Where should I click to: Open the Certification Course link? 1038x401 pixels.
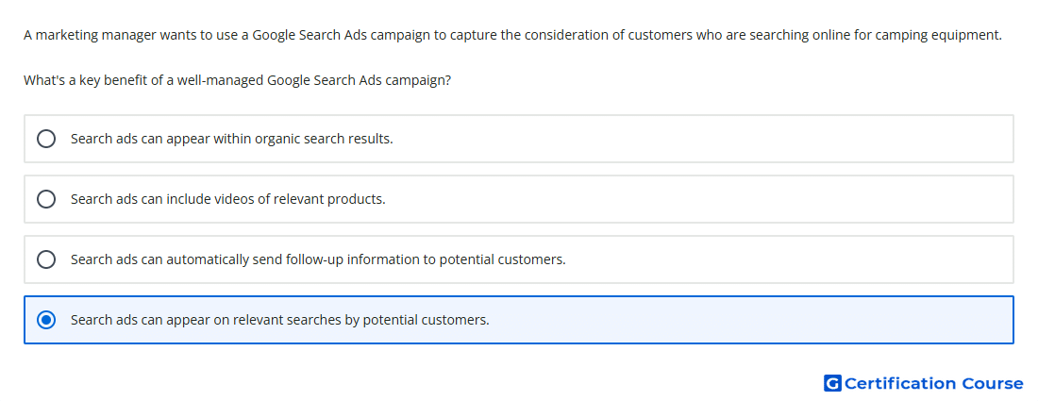[924, 383]
